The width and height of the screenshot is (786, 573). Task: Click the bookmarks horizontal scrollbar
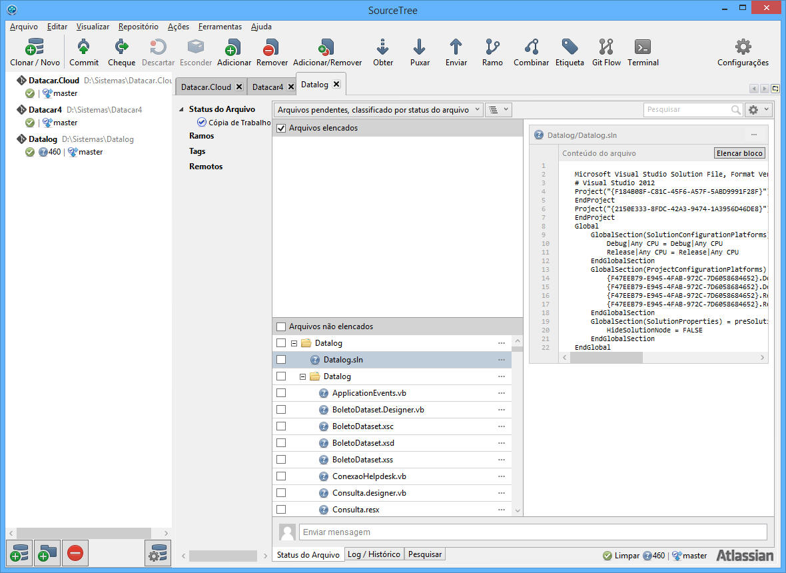pyautogui.click(x=84, y=533)
